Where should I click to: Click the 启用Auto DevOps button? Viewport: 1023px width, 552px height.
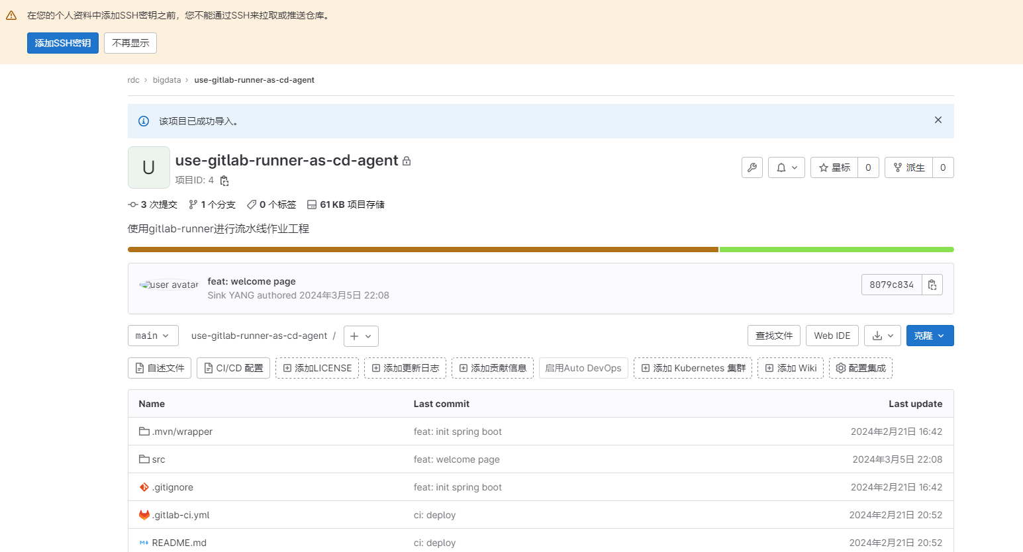pos(583,368)
